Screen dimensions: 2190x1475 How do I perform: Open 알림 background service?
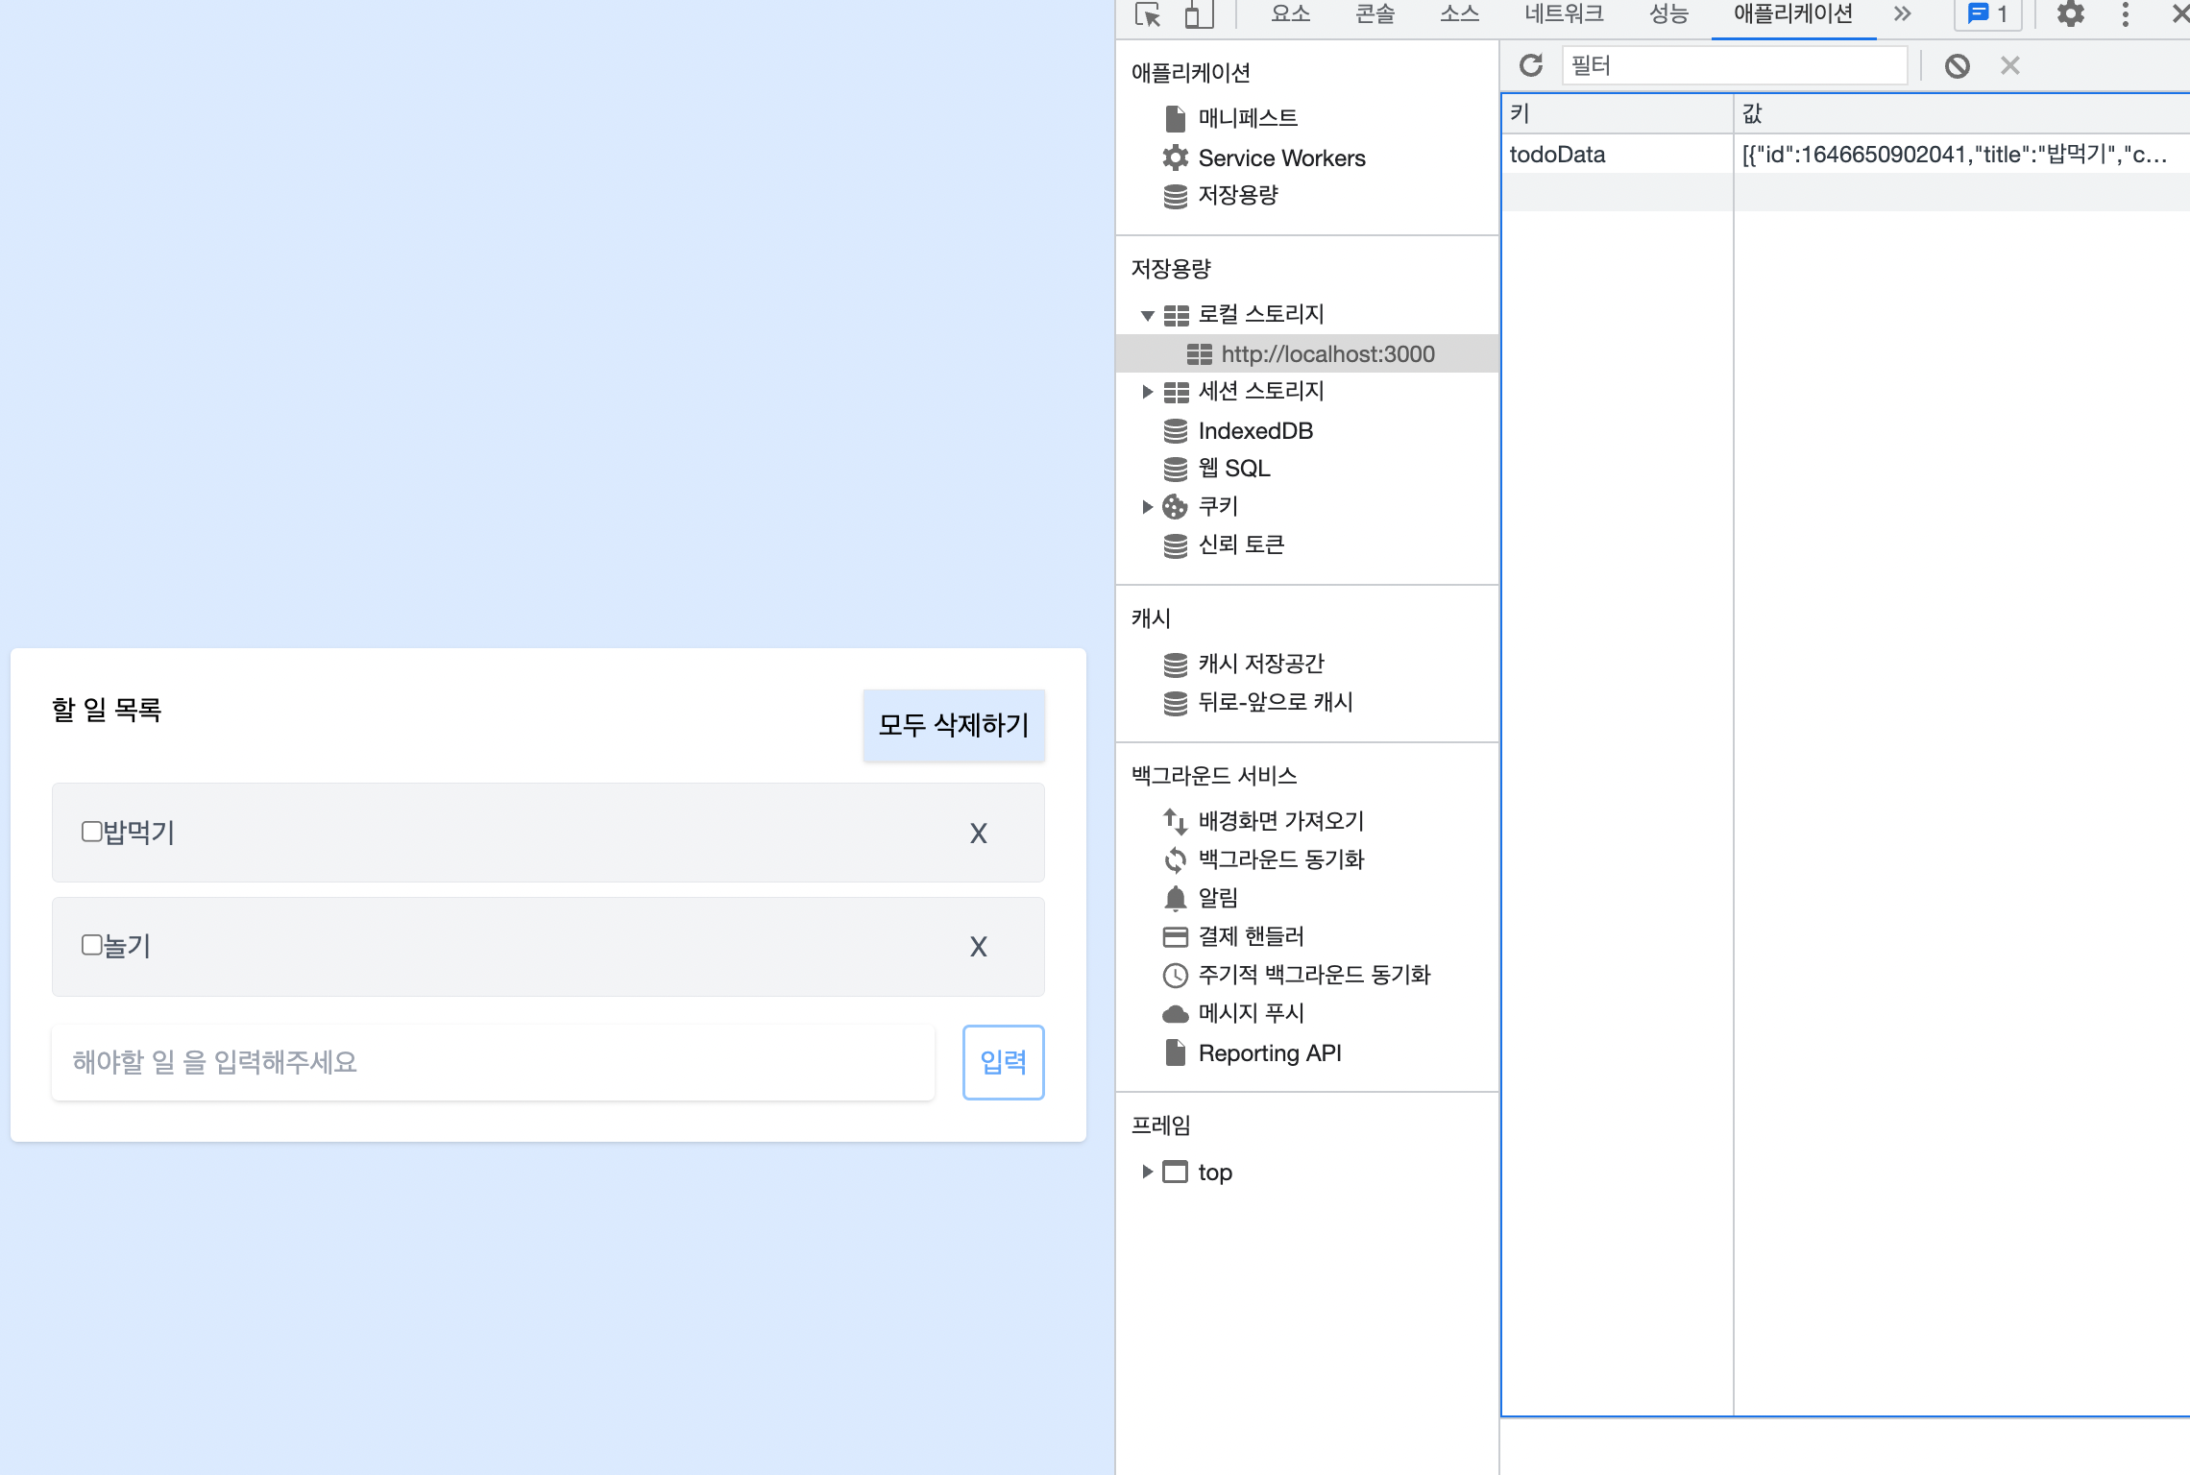[1218, 898]
